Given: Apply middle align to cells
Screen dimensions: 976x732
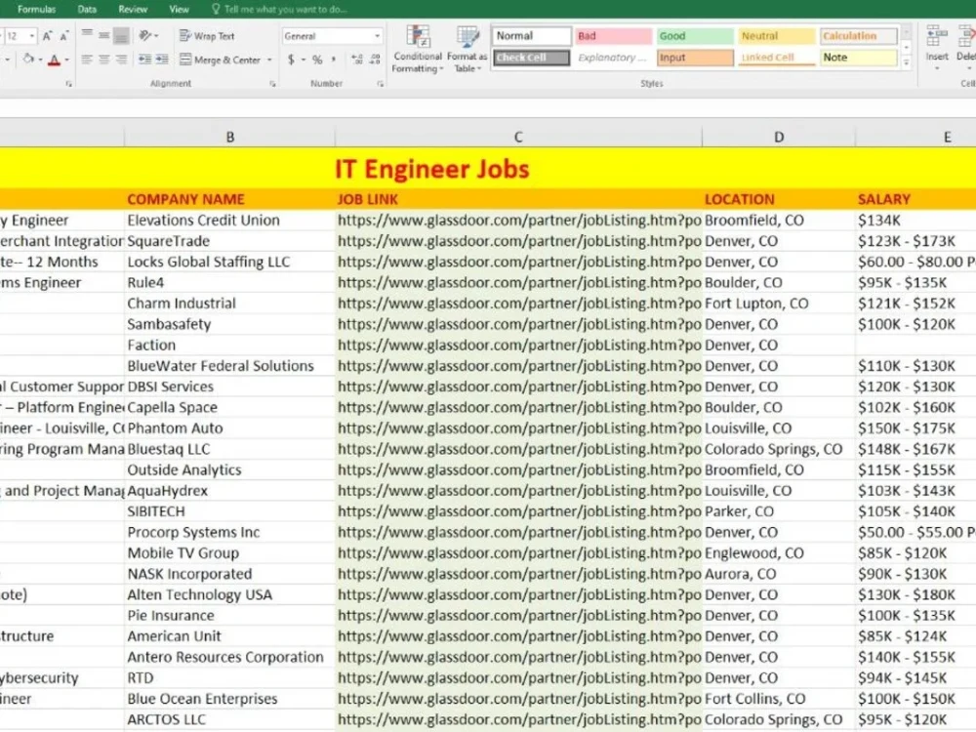Looking at the screenshot, I should pyautogui.click(x=104, y=35).
